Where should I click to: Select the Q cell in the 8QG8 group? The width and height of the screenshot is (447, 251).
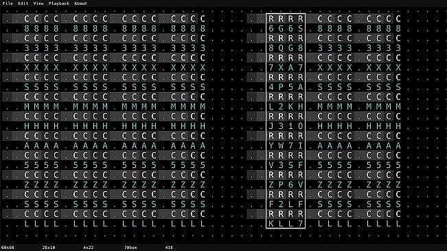pyautogui.click(x=281, y=48)
